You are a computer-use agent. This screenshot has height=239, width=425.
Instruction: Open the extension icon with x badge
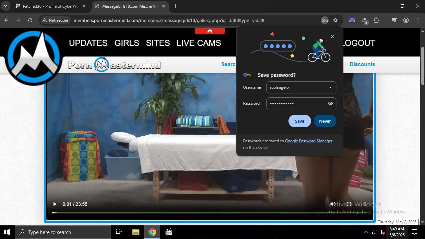click(x=364, y=21)
